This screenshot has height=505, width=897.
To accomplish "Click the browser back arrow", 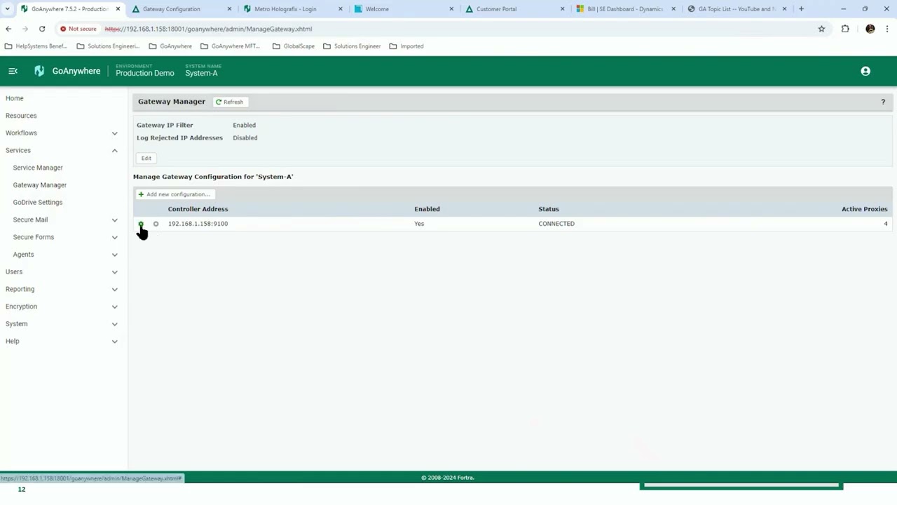I will pos(8,29).
